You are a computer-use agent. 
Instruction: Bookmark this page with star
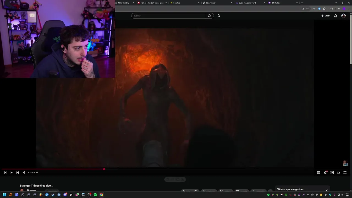307,9
